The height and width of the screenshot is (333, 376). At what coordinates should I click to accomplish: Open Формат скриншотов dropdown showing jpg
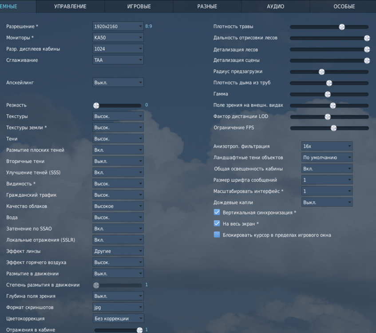tap(118, 307)
